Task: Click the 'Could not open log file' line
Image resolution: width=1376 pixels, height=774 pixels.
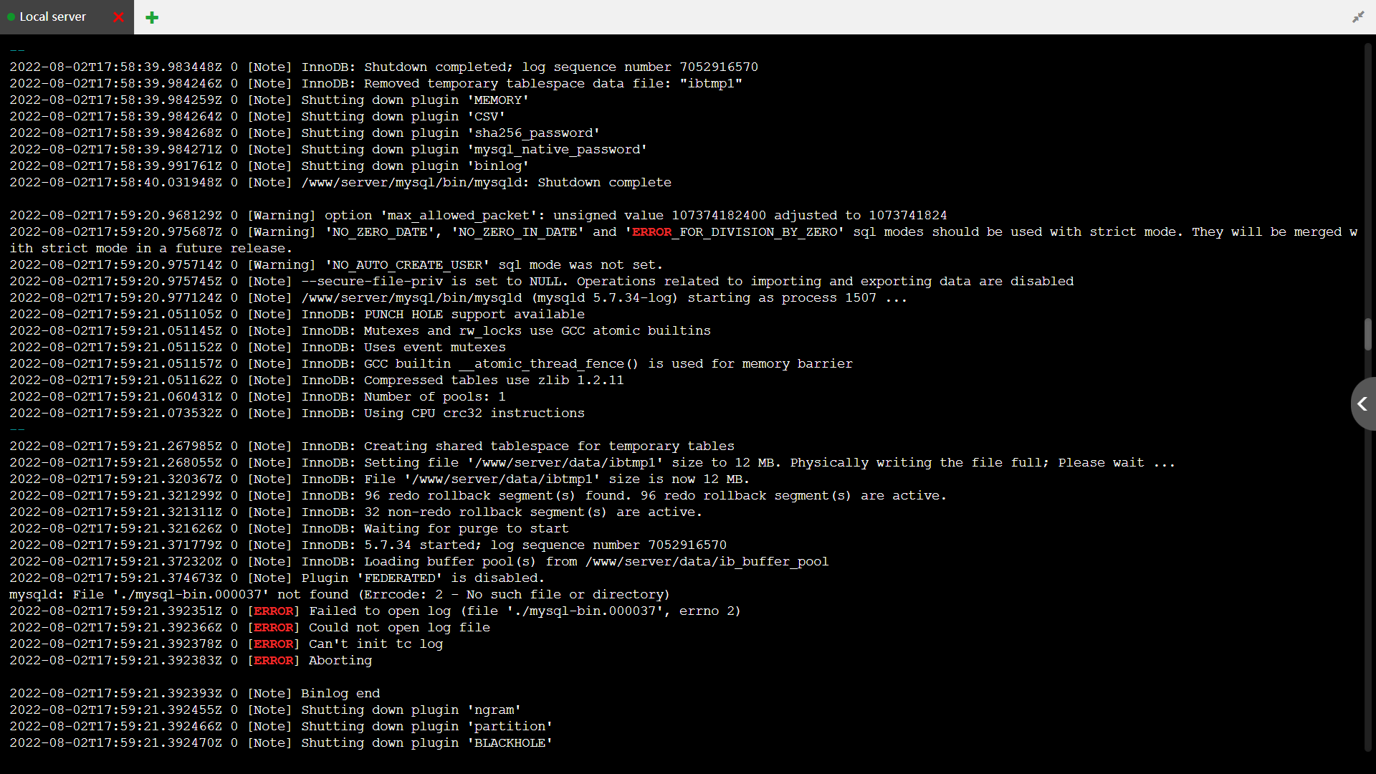Action: pos(399,627)
